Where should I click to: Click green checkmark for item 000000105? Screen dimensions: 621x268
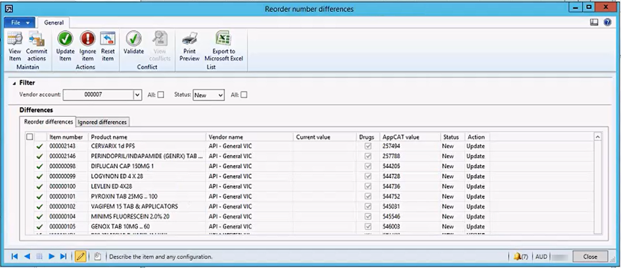39,227
